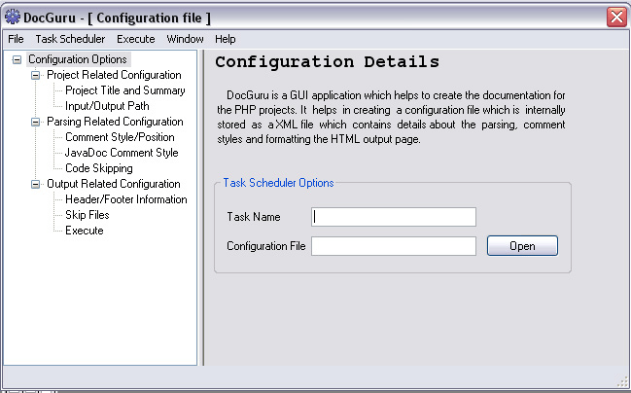Select Project Title and Summary tree item
The width and height of the screenshot is (631, 393).
coord(125,90)
